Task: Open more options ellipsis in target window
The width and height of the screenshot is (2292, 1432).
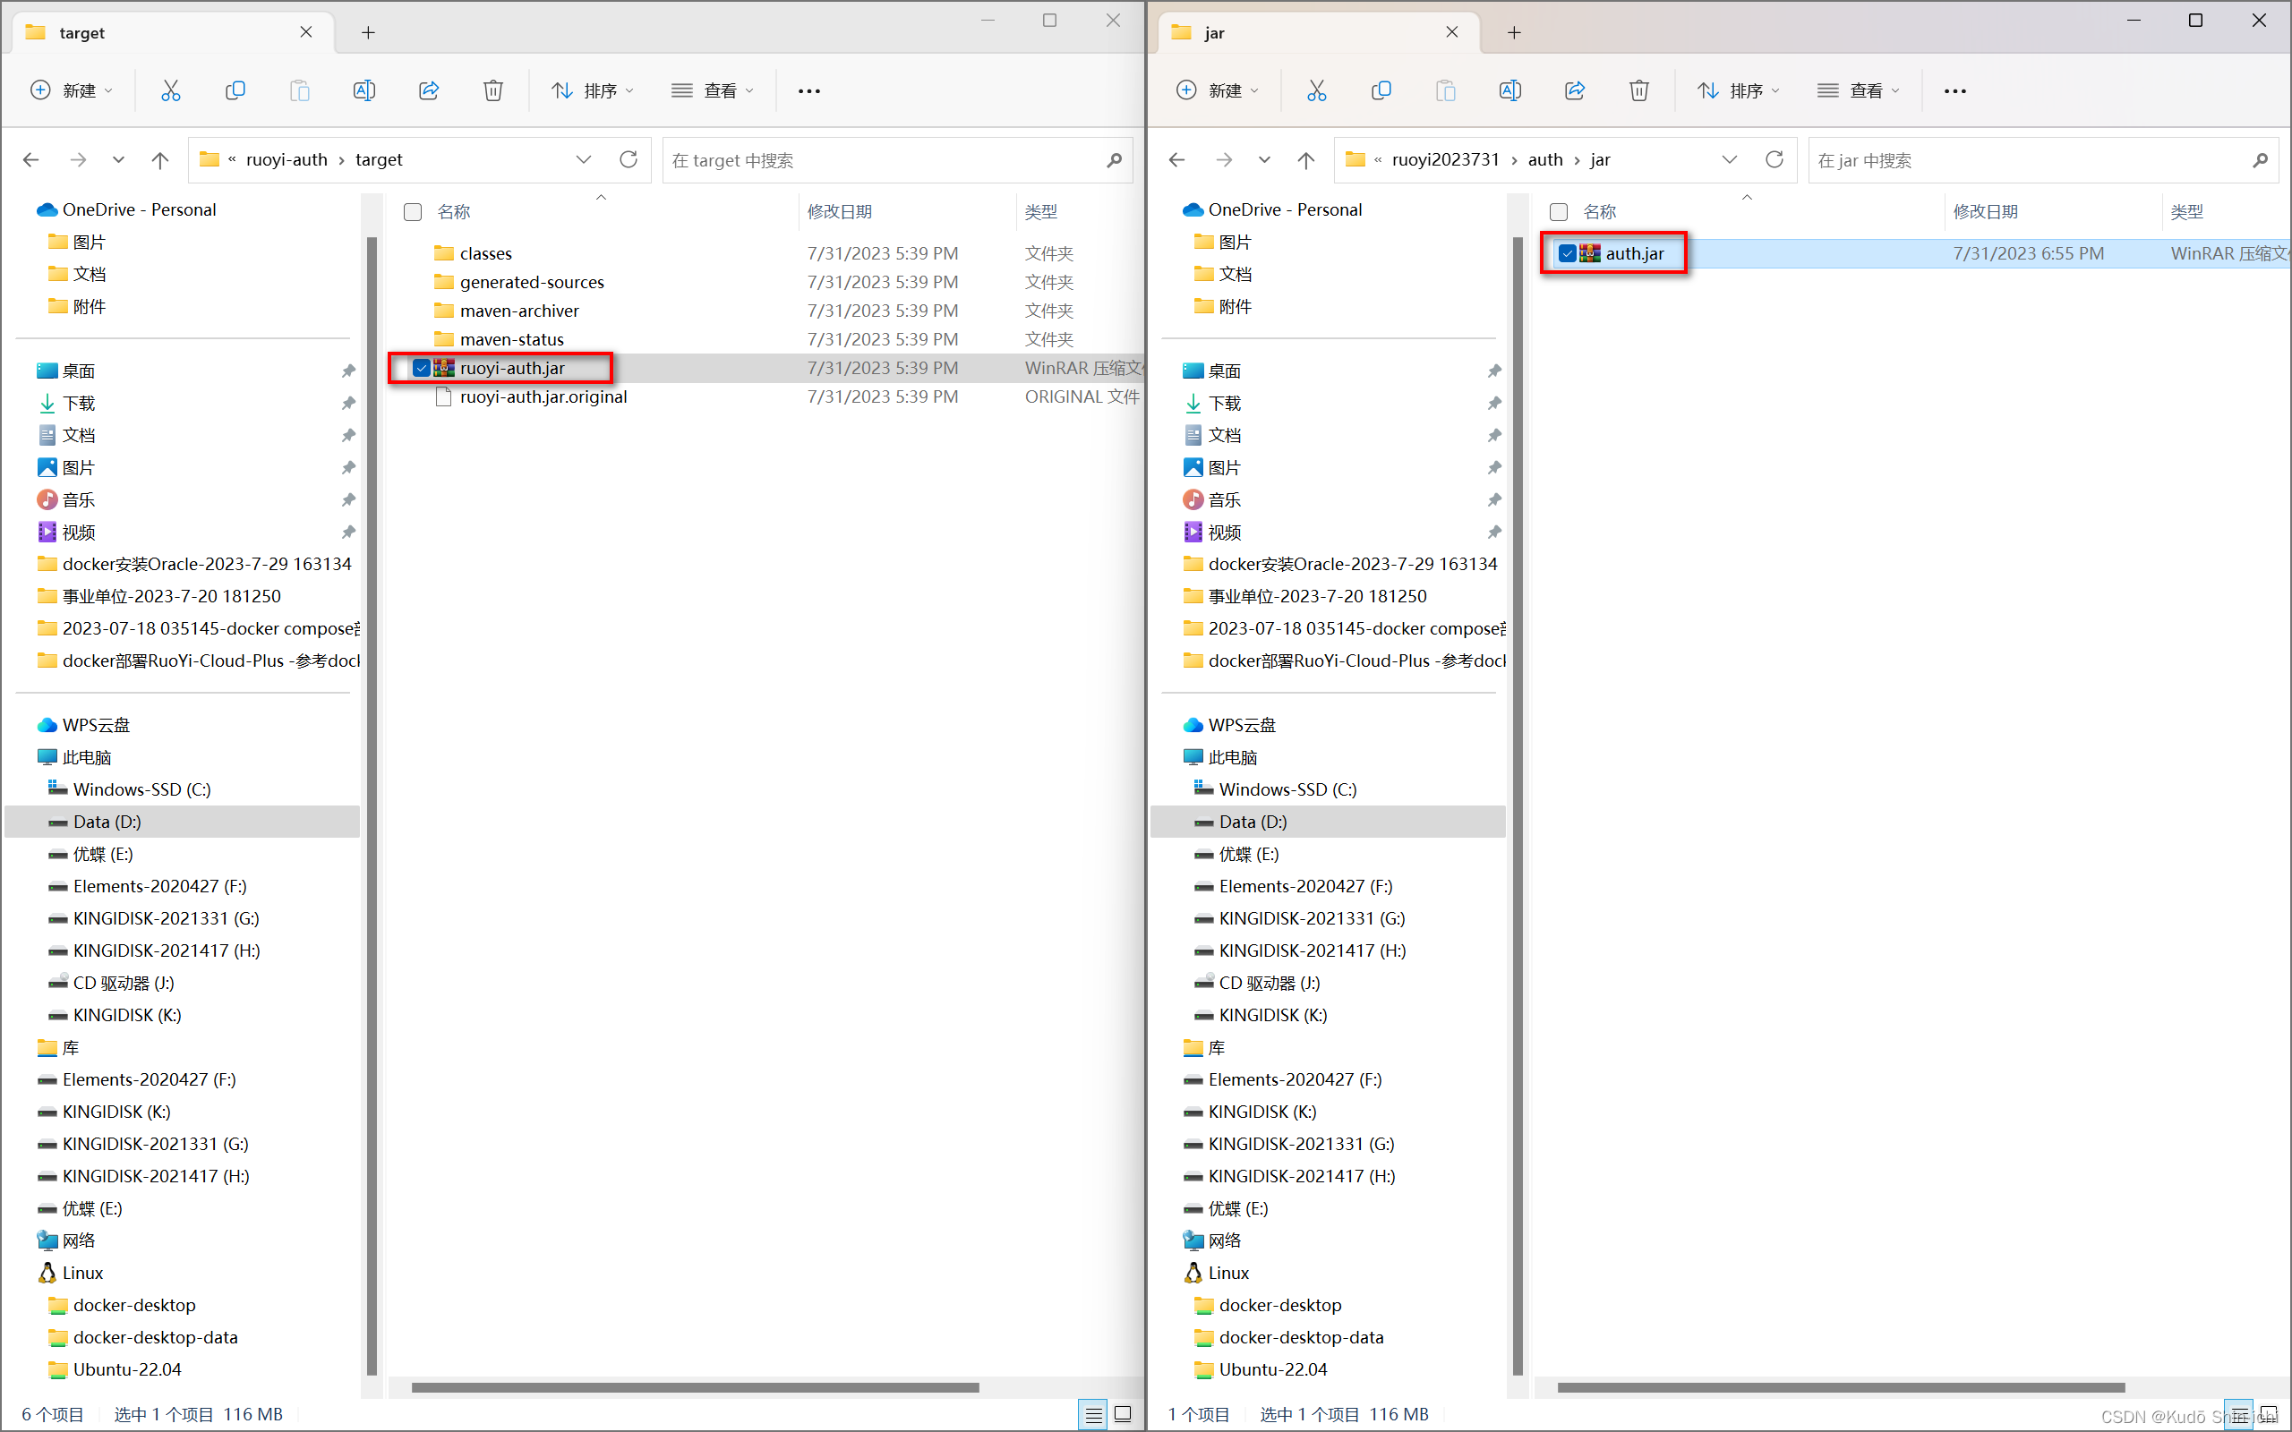Action: pyautogui.click(x=808, y=91)
